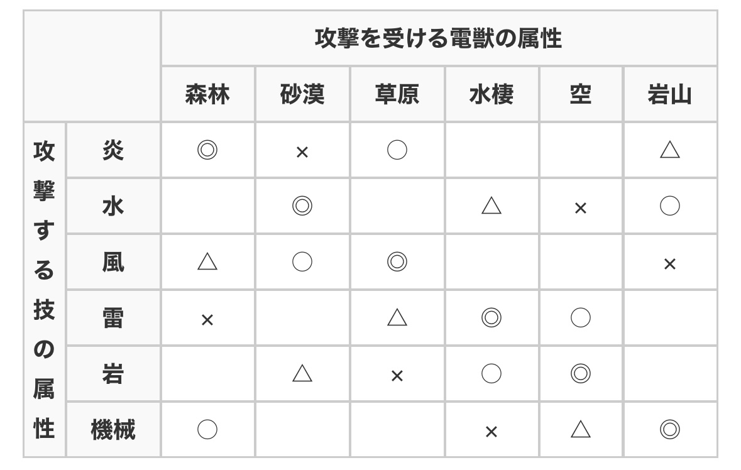Click the × mark for 機械 against 水棲
741x470 pixels.
point(491,432)
